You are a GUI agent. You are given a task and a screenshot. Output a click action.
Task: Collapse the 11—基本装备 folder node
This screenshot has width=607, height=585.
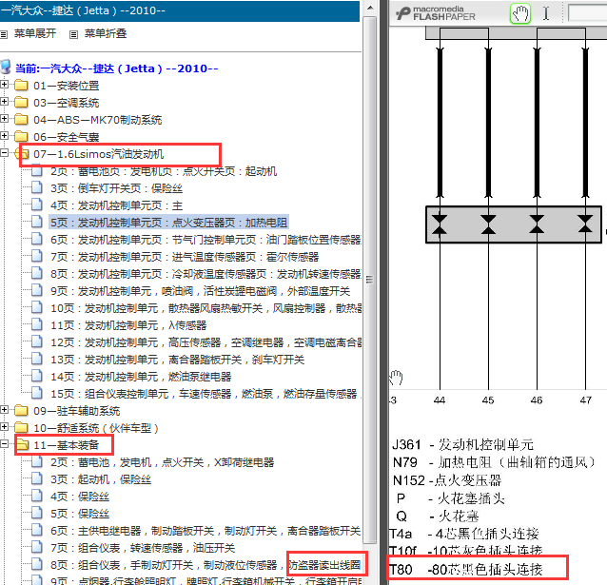(4, 444)
